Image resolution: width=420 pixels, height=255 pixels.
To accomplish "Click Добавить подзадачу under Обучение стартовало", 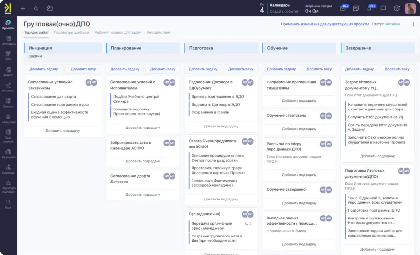I will click(299, 129).
